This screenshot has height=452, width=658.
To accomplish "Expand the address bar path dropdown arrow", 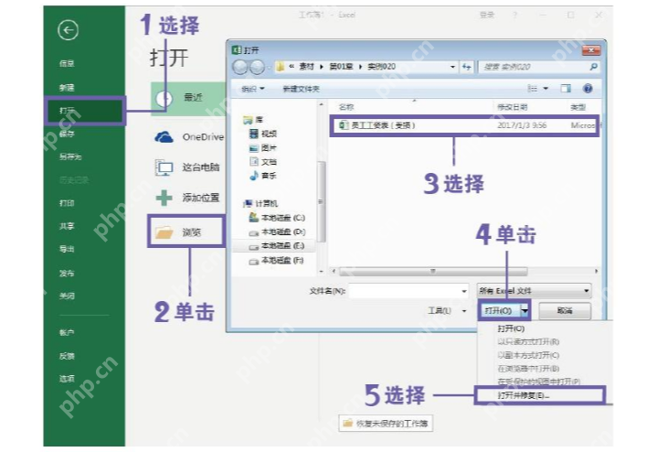I will pos(452,67).
